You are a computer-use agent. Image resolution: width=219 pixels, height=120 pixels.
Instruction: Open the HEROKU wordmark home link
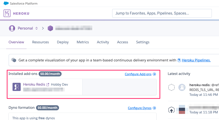pos(21,14)
